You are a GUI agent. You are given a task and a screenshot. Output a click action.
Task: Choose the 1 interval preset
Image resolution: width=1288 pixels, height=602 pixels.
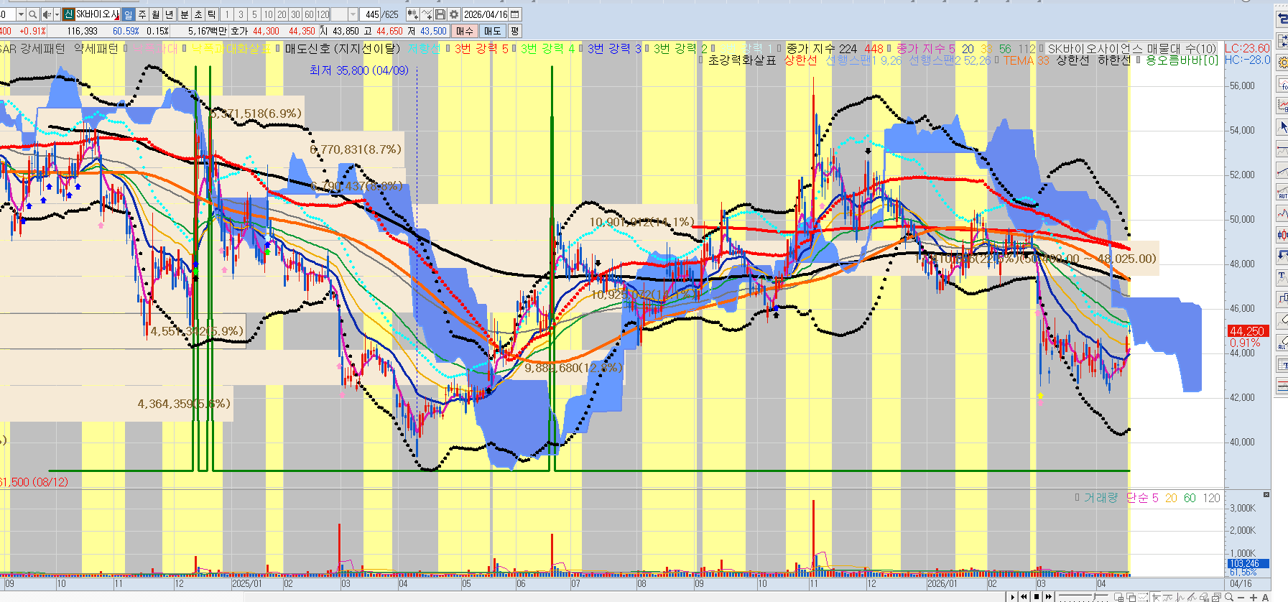point(227,14)
